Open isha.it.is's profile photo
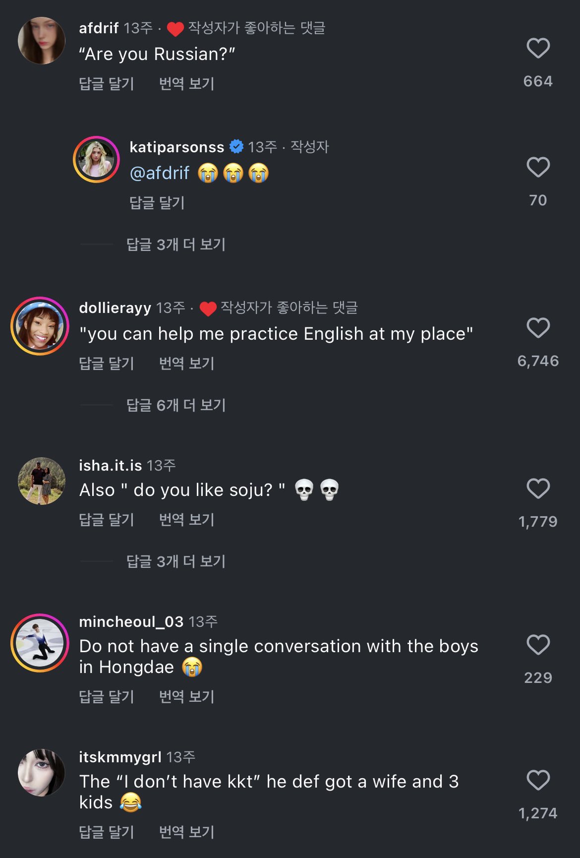The height and width of the screenshot is (858, 580). pos(42,481)
